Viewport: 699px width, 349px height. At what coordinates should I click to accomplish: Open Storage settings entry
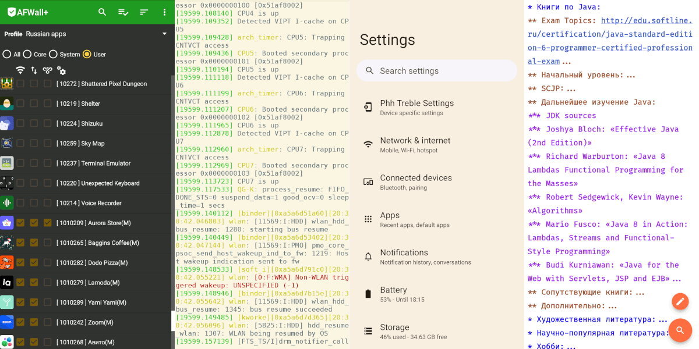click(437, 331)
